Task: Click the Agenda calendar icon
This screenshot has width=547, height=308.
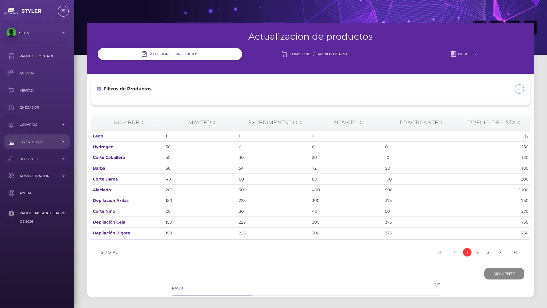Action: tap(11, 73)
